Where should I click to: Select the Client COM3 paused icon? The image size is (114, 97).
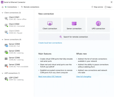(x=6, y=32)
